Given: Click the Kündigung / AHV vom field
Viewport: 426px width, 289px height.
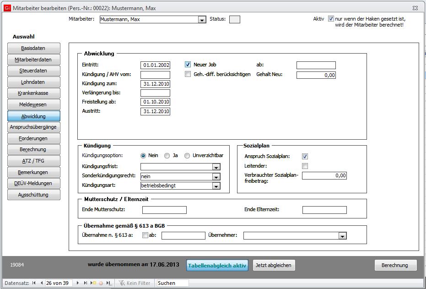Looking at the screenshot, I should tap(156, 75).
